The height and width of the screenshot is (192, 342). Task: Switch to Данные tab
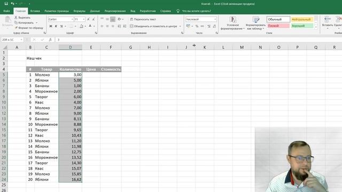[95, 11]
